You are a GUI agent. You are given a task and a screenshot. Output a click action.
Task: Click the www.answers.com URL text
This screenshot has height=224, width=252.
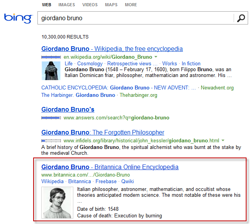(116, 118)
